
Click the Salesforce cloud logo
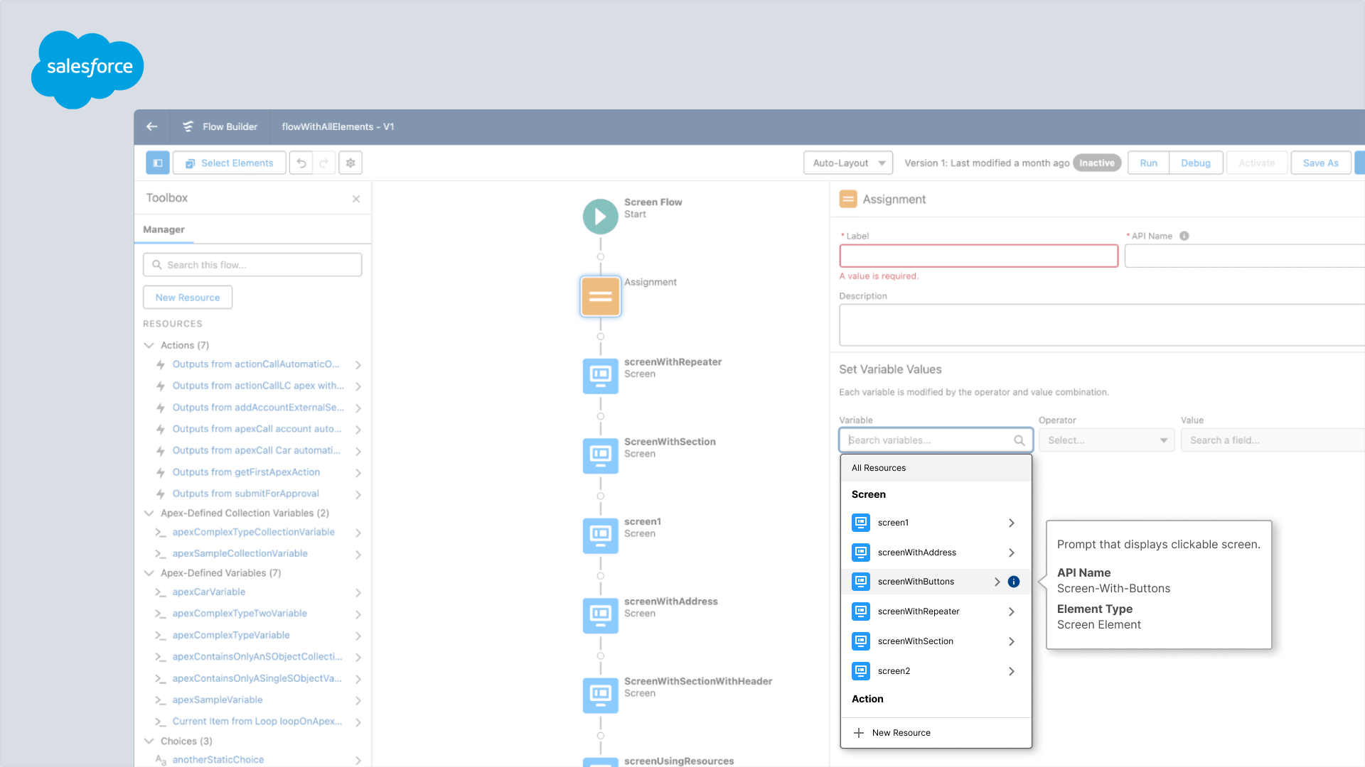tap(87, 69)
